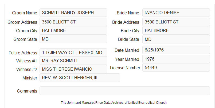Viewport: 215px width, 108px height.
Task: Click the License Number label
Action: click(x=125, y=68)
